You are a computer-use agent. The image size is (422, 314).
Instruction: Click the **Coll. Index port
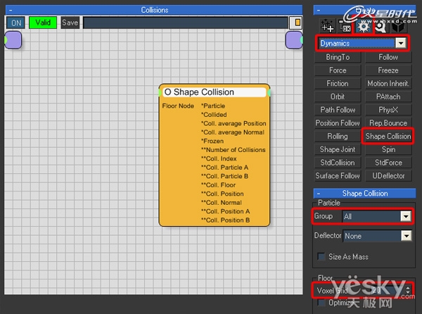tap(219, 158)
